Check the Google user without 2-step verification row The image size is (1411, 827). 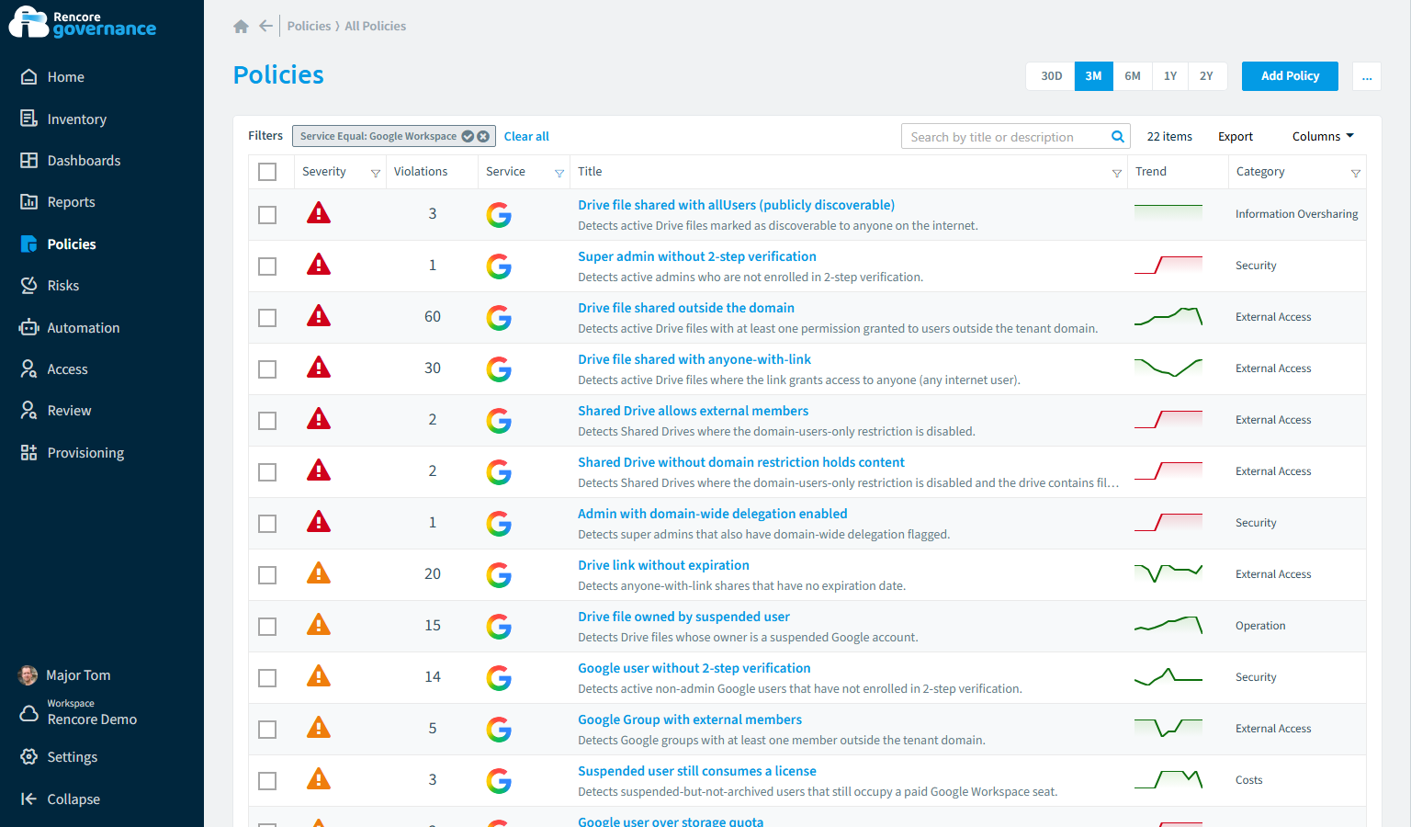coord(267,678)
